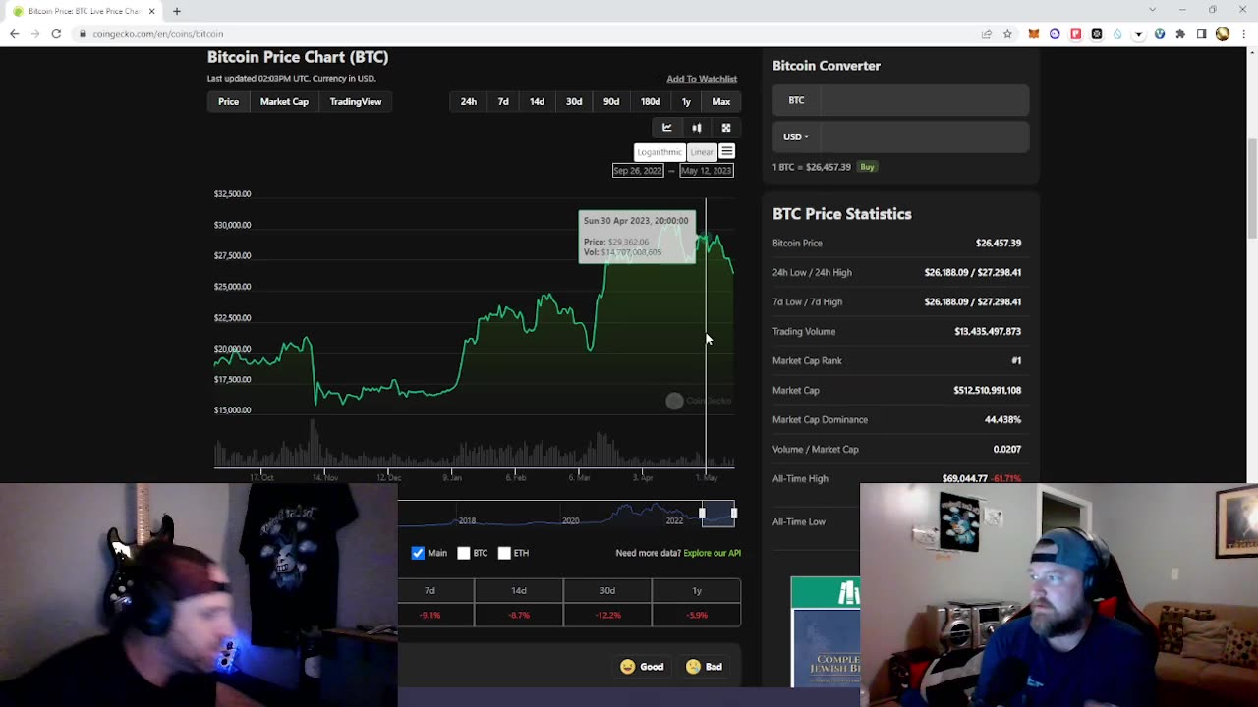Image resolution: width=1258 pixels, height=707 pixels.
Task: Switch chart to candlestick view
Action: (696, 128)
